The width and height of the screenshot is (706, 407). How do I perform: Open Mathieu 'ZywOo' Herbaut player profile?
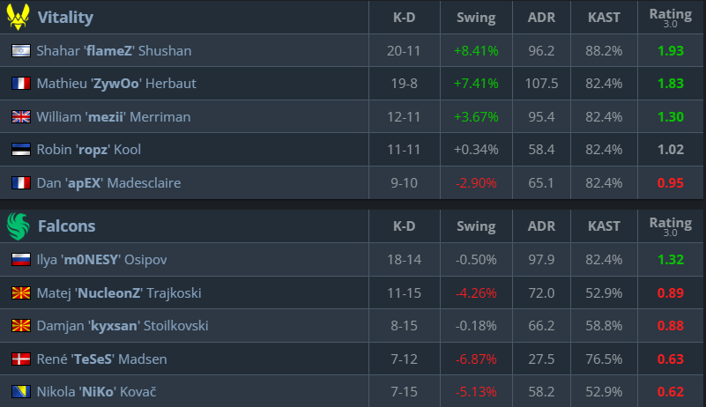coord(116,84)
